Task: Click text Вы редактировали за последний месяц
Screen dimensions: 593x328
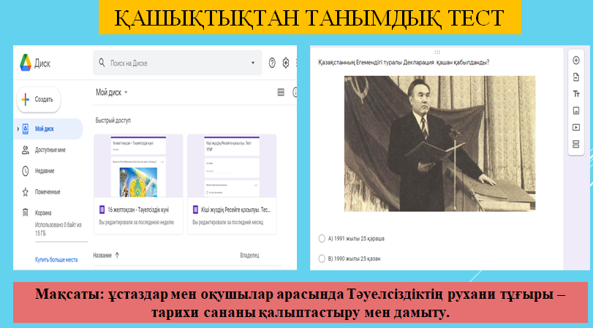Action: click(227, 222)
